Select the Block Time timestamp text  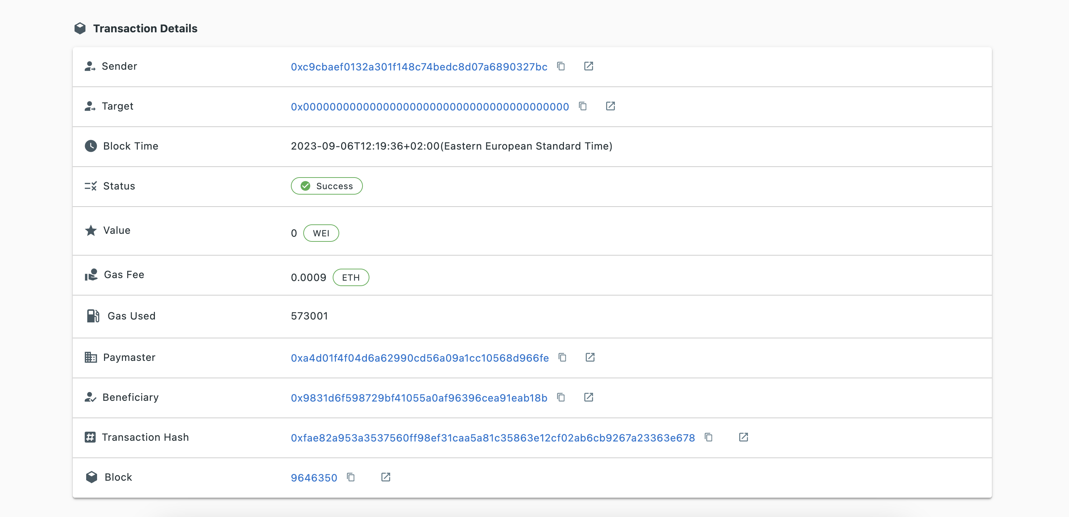452,146
